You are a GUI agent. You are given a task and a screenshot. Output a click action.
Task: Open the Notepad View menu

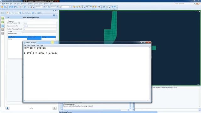pos(38,45)
